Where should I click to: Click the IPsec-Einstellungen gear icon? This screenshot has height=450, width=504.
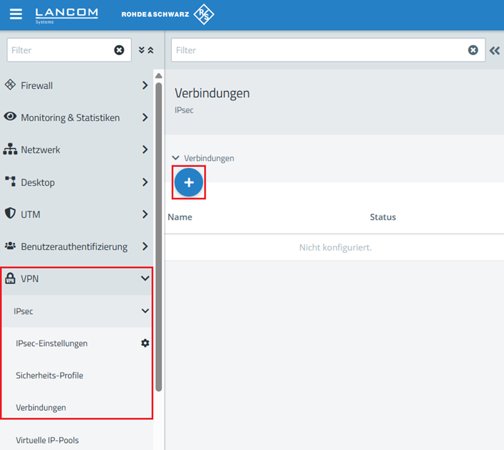tap(145, 343)
